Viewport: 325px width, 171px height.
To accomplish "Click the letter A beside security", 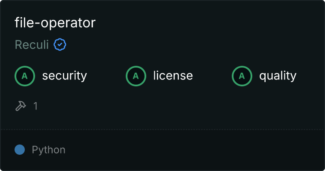I will (25, 76).
